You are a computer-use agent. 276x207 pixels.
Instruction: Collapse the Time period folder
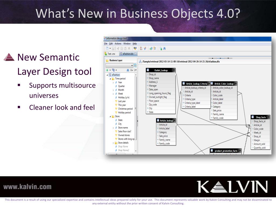coord(110,79)
